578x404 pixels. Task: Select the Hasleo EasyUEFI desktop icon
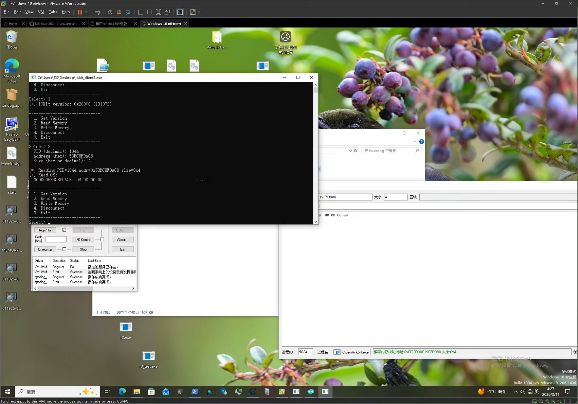click(x=12, y=129)
